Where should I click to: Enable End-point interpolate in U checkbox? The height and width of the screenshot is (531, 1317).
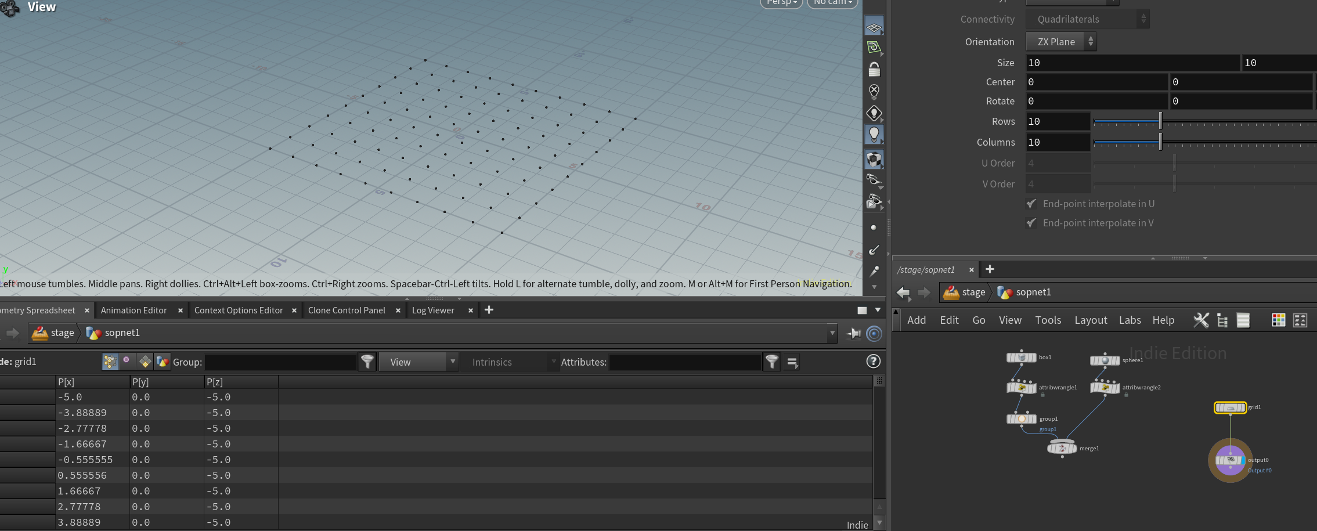pos(1031,204)
